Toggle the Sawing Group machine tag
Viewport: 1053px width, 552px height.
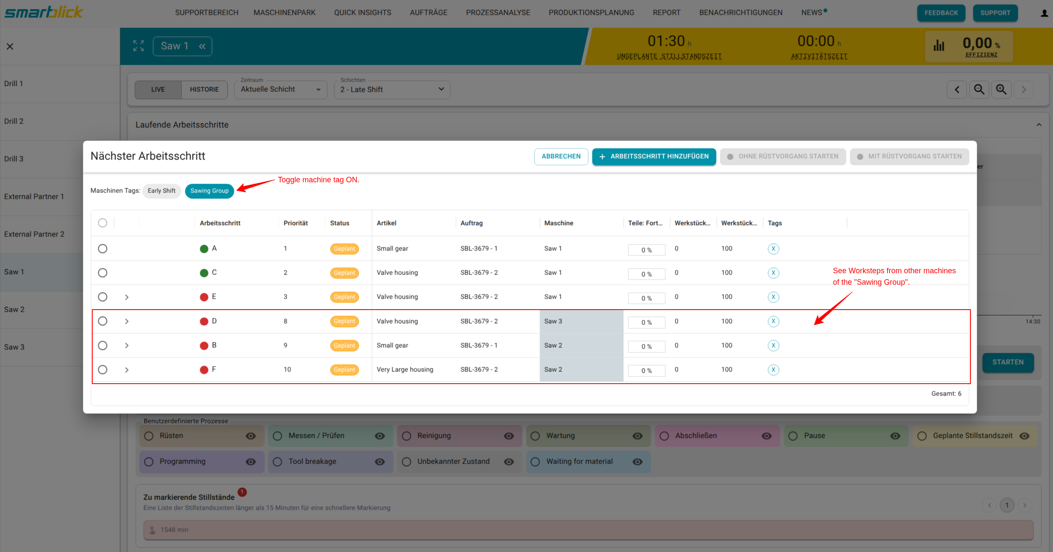(x=209, y=191)
